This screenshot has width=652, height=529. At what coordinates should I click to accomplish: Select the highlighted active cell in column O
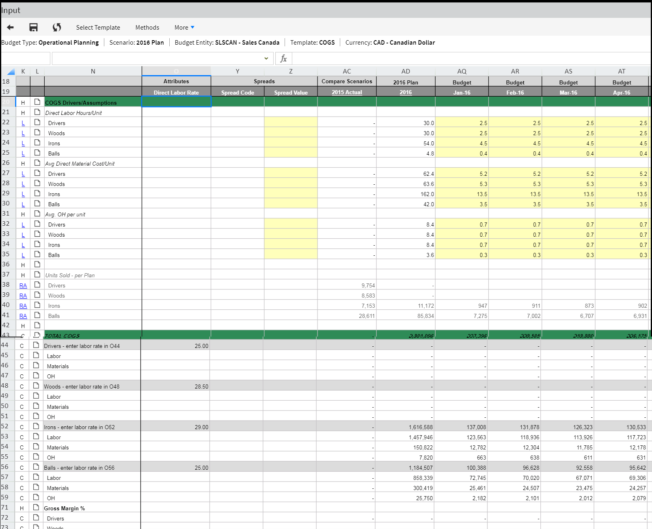click(x=176, y=102)
